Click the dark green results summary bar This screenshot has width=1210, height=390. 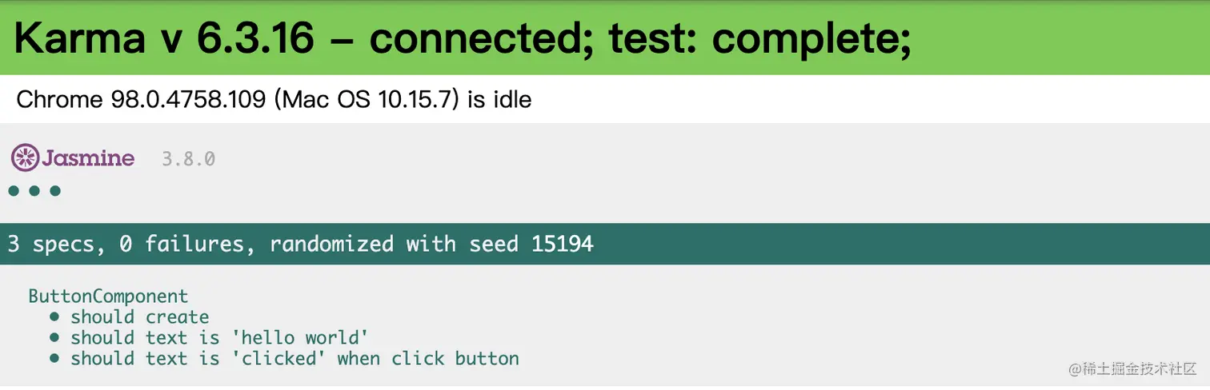[880, 244]
